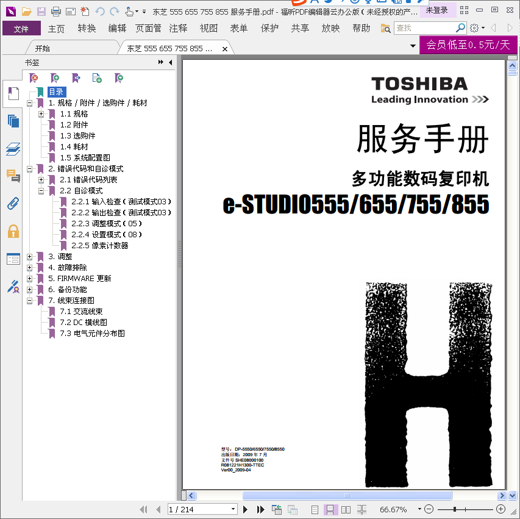The image size is (520, 519).
Task: Print the document using printer icon
Action: [x=56, y=12]
